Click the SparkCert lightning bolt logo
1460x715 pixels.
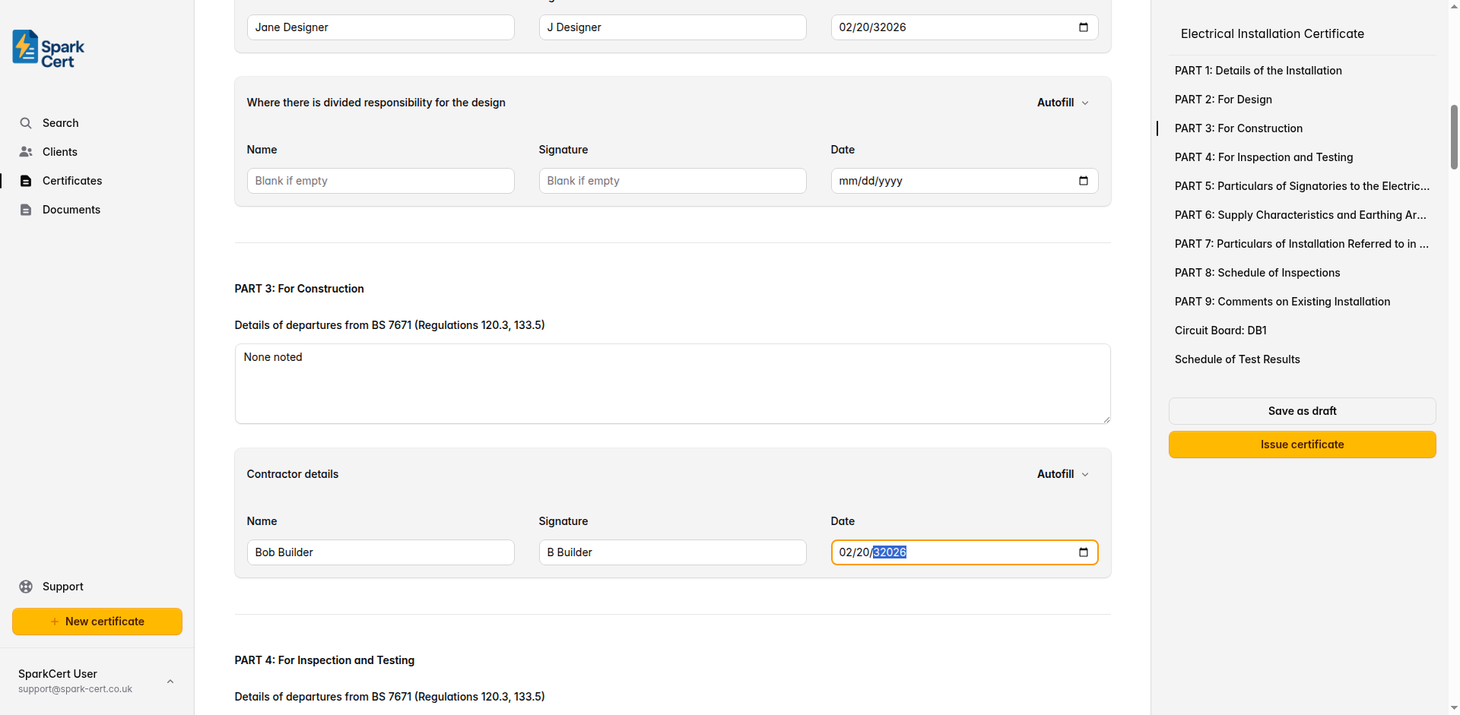click(25, 47)
